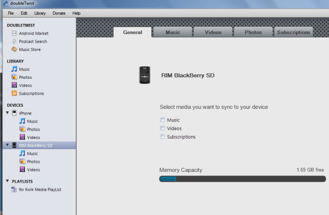This screenshot has width=329, height=215.
Task: Click the RIM BlackBerry SD heading
Action: point(188,75)
